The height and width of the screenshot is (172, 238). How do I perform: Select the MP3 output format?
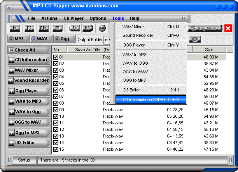click(x=19, y=39)
